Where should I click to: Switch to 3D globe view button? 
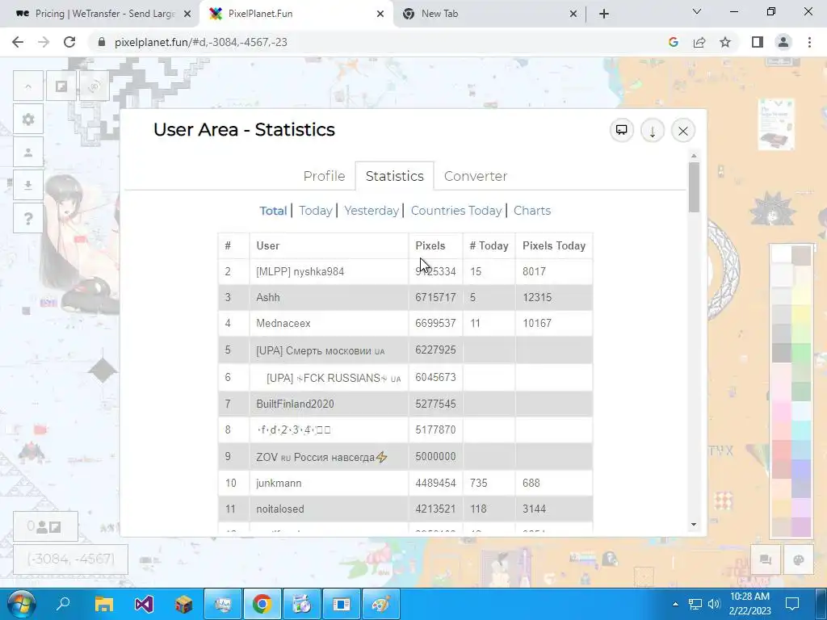pos(94,86)
